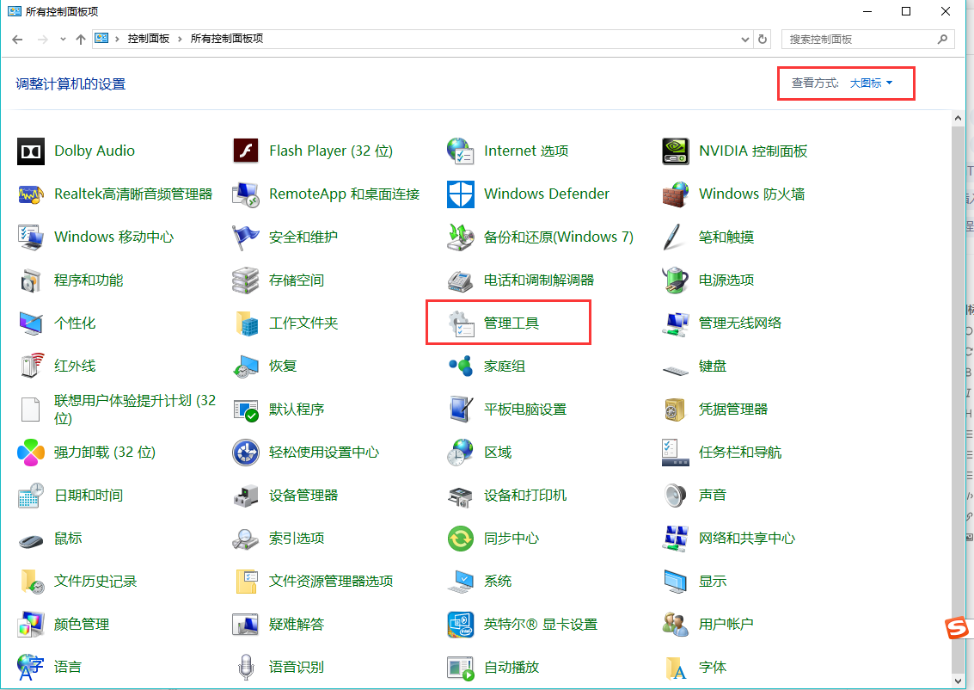This screenshot has height=690, width=974.
Task: Click the 个性化 monitor icon
Action: point(31,323)
